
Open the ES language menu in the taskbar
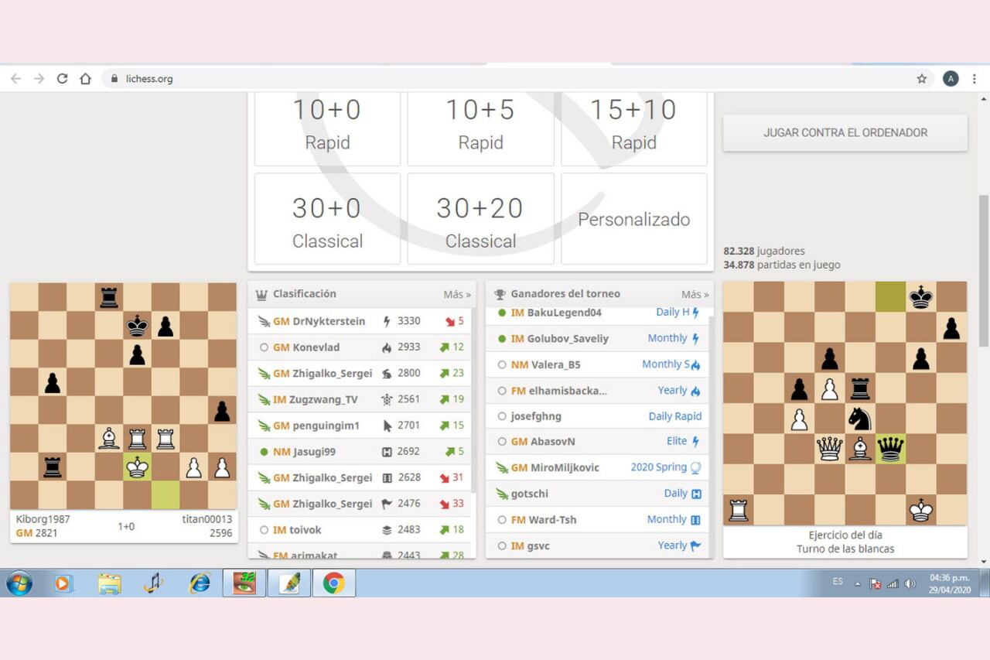point(837,582)
